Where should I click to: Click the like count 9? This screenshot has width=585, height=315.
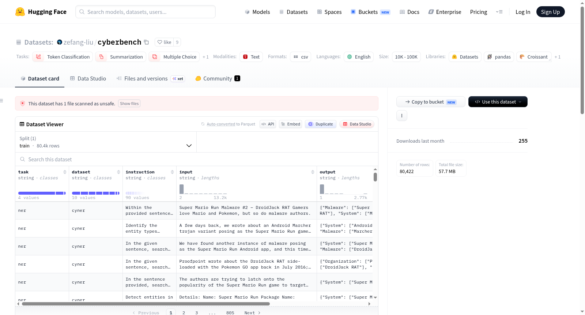coord(177,42)
